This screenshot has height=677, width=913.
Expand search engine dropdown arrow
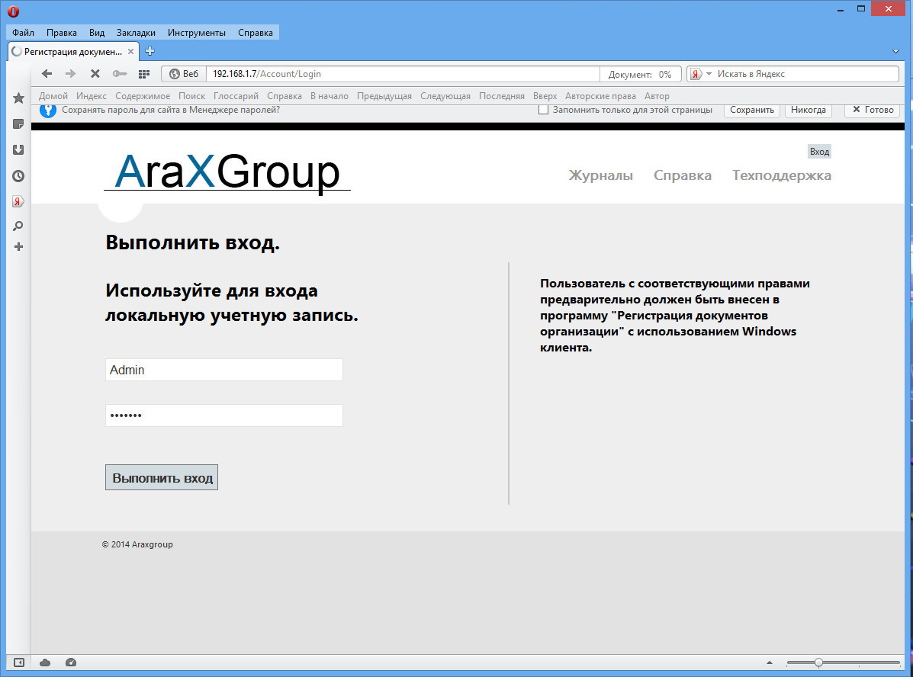pos(709,74)
